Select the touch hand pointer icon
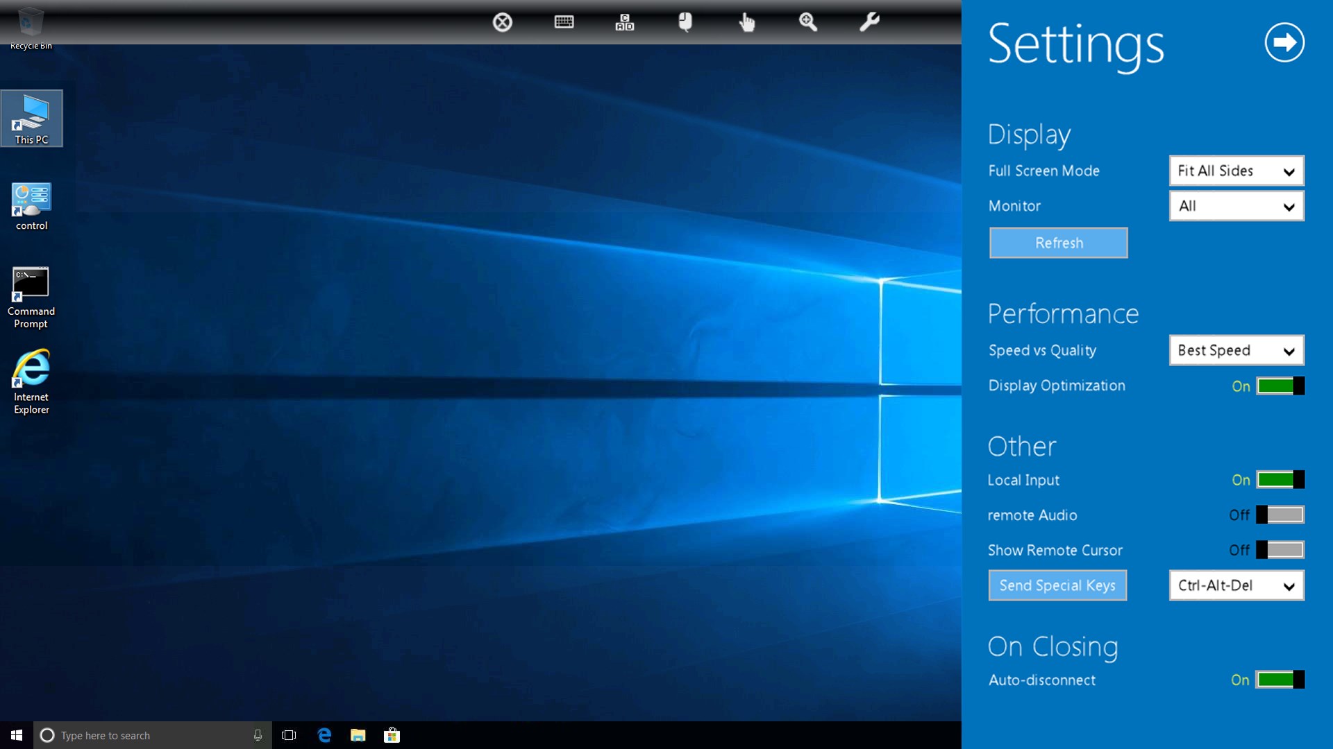Image resolution: width=1333 pixels, height=749 pixels. [x=746, y=22]
